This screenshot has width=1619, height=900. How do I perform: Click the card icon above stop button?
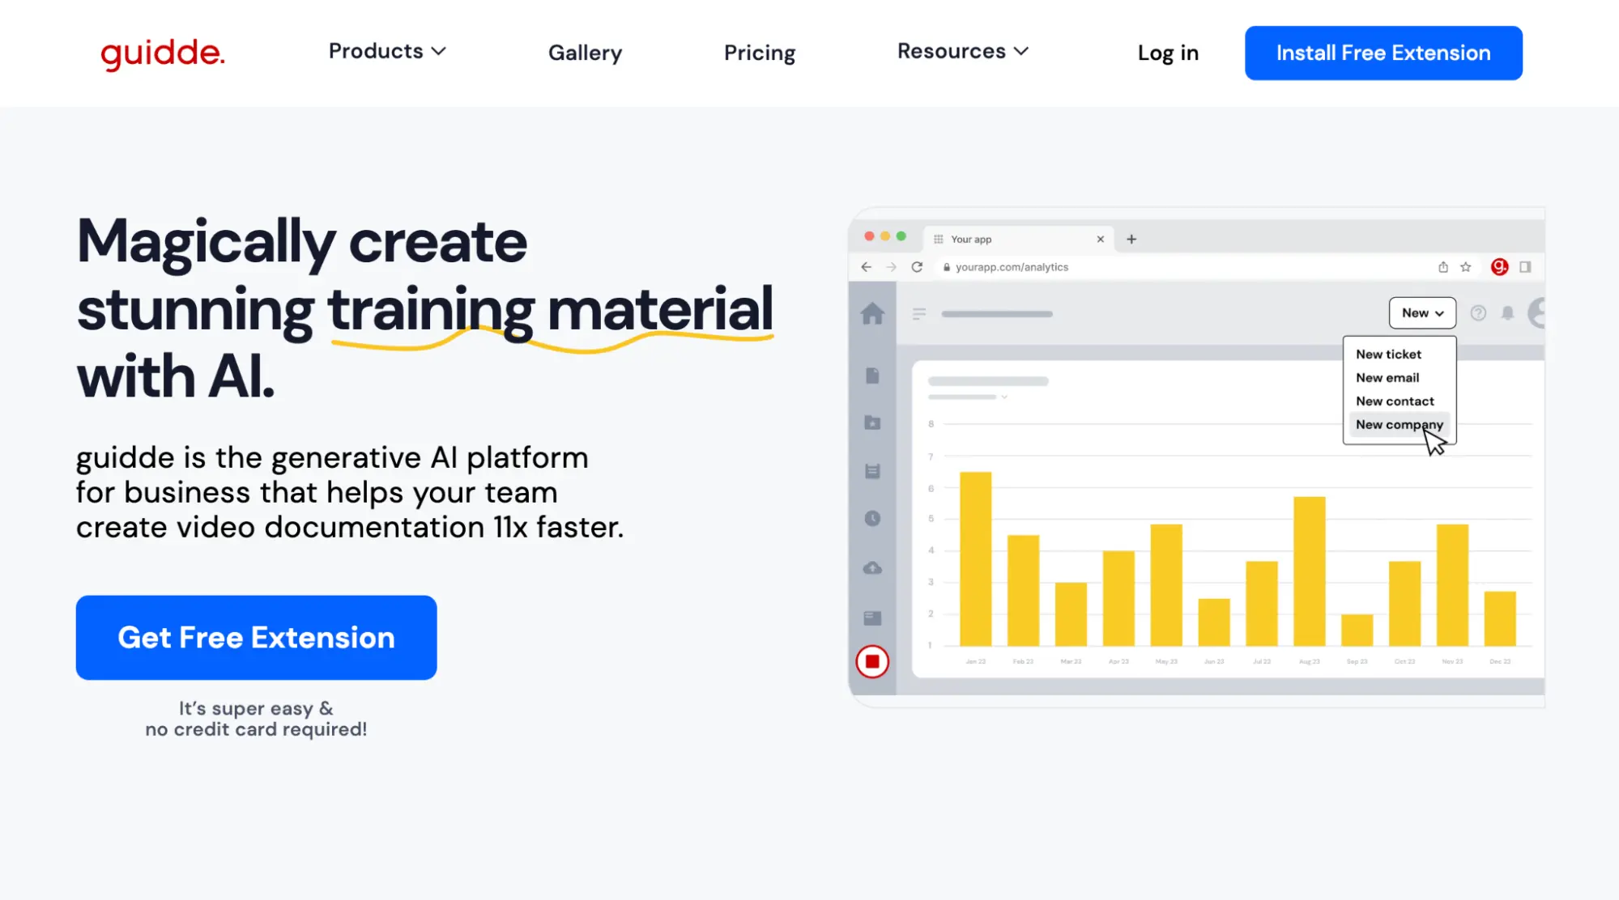(872, 618)
